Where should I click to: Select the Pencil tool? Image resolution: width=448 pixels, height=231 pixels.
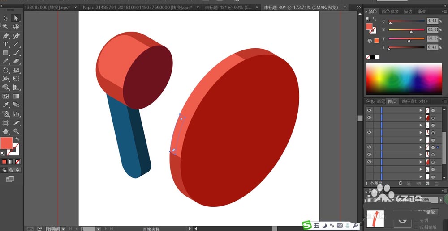tap(5, 61)
